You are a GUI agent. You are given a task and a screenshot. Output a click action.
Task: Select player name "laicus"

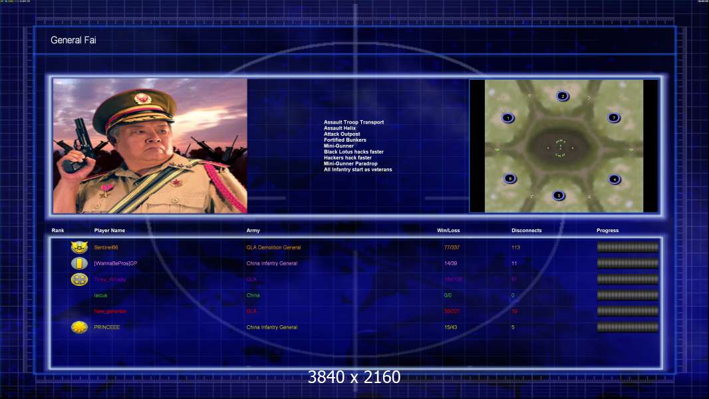(100, 295)
